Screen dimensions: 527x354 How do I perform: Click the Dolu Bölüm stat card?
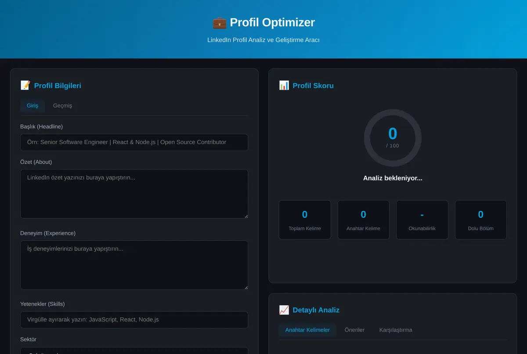point(480,220)
